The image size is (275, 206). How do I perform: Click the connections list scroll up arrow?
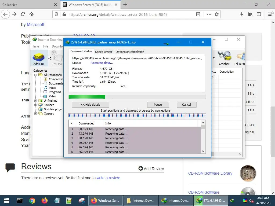[x=203, y=123]
